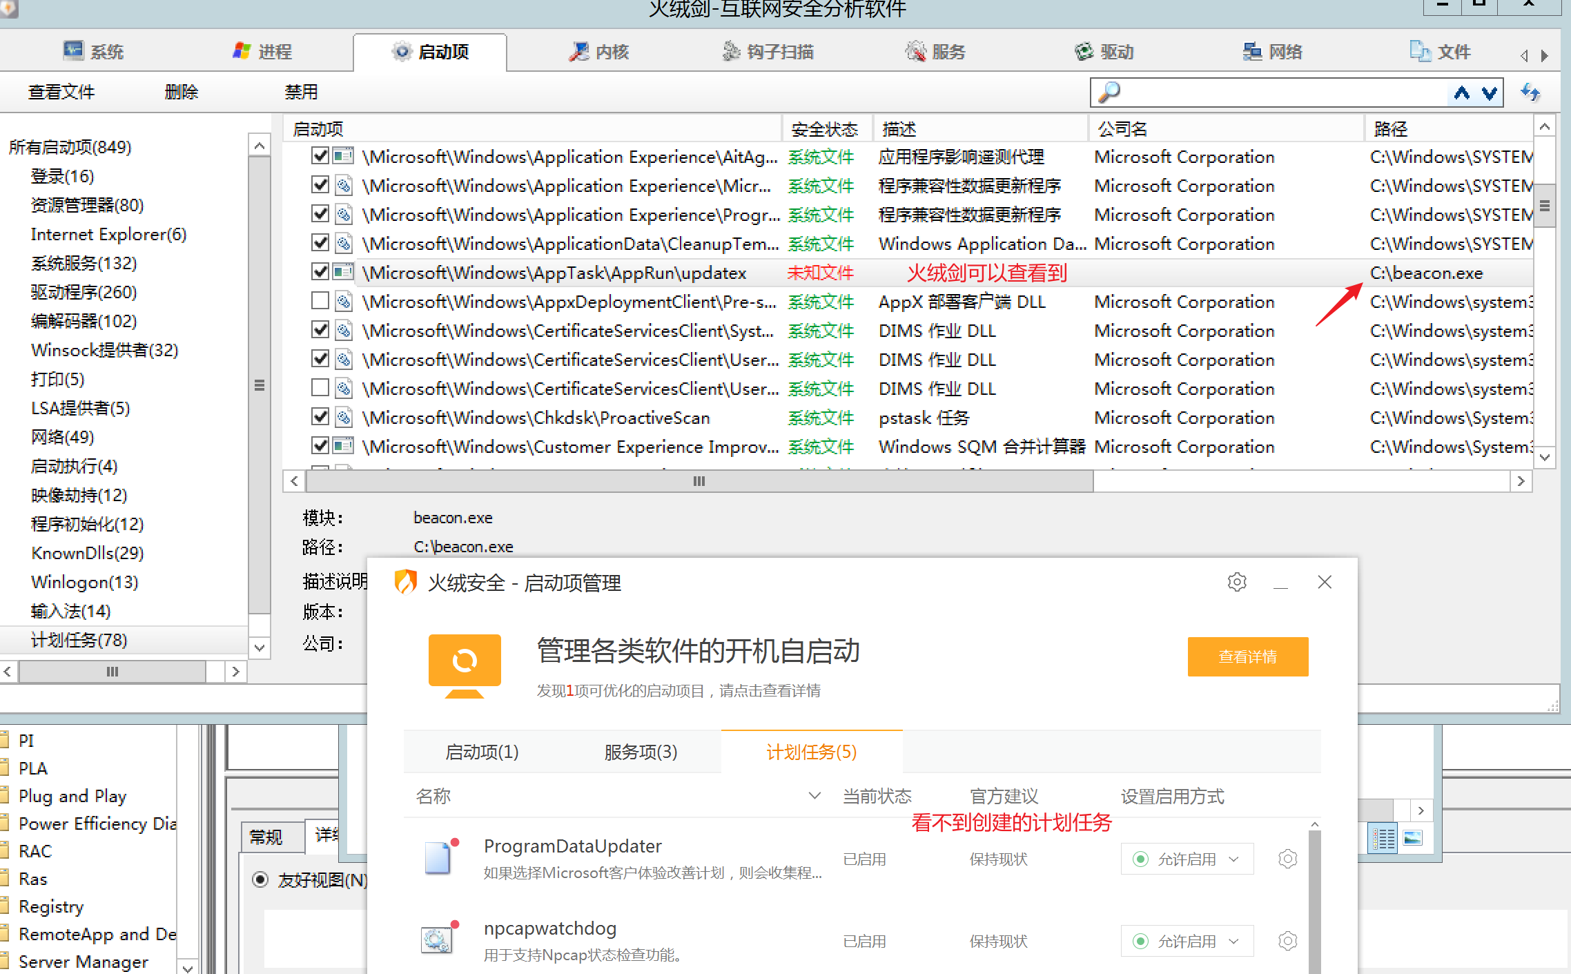Click the search-down arrow icon
Screen dimensions: 1571x974
[x=1490, y=93]
